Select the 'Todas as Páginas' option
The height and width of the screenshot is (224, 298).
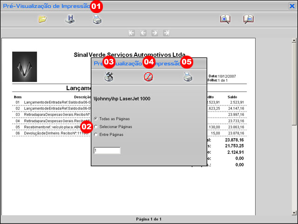pos(96,119)
